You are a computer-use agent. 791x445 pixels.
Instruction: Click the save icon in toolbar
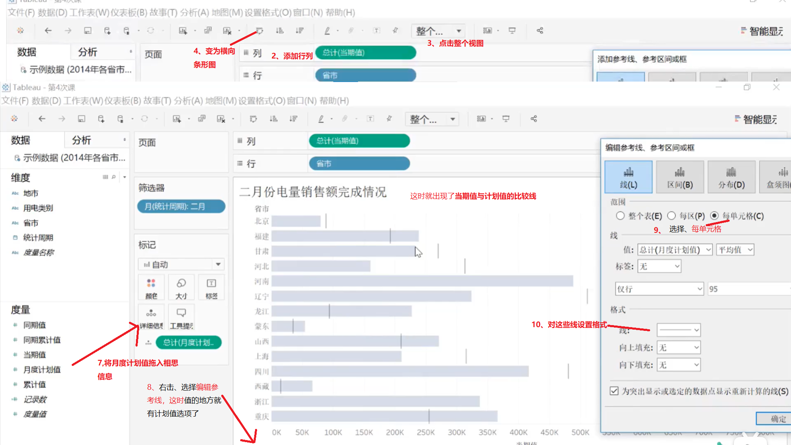82,119
